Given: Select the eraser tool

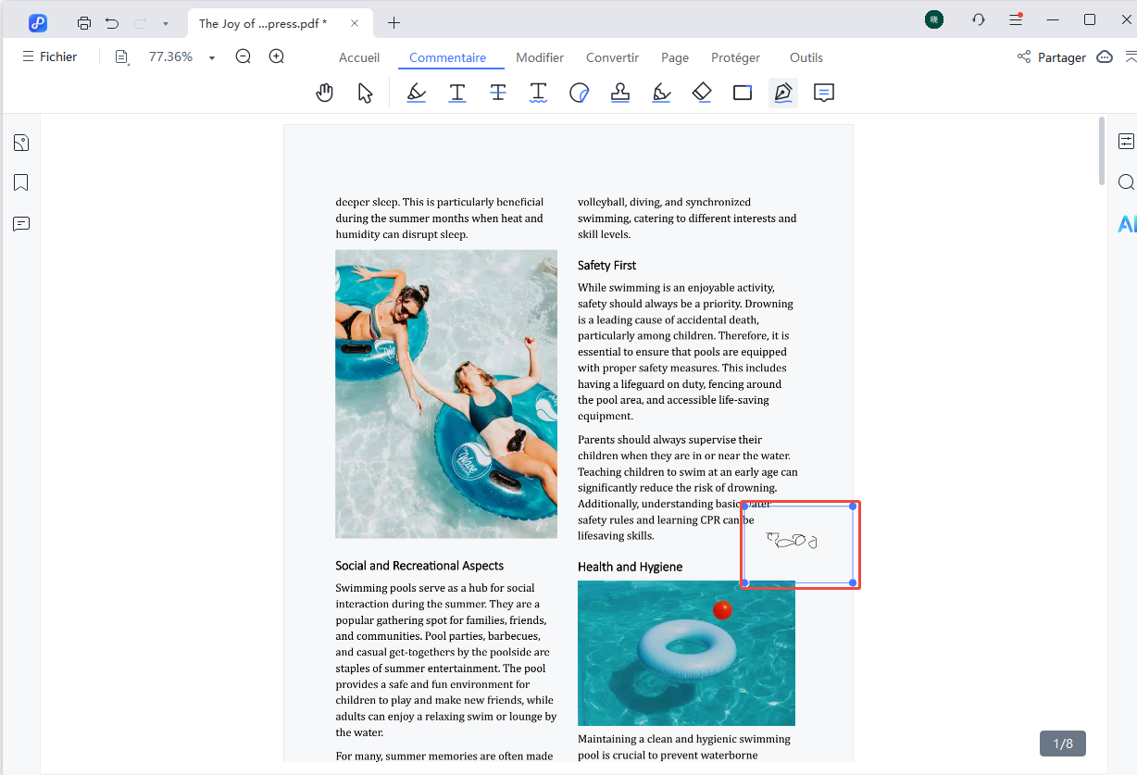Looking at the screenshot, I should pos(702,93).
